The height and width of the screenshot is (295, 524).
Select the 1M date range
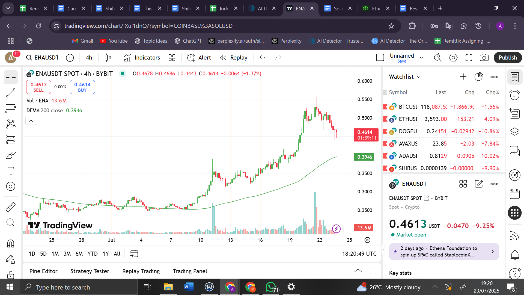click(55, 254)
